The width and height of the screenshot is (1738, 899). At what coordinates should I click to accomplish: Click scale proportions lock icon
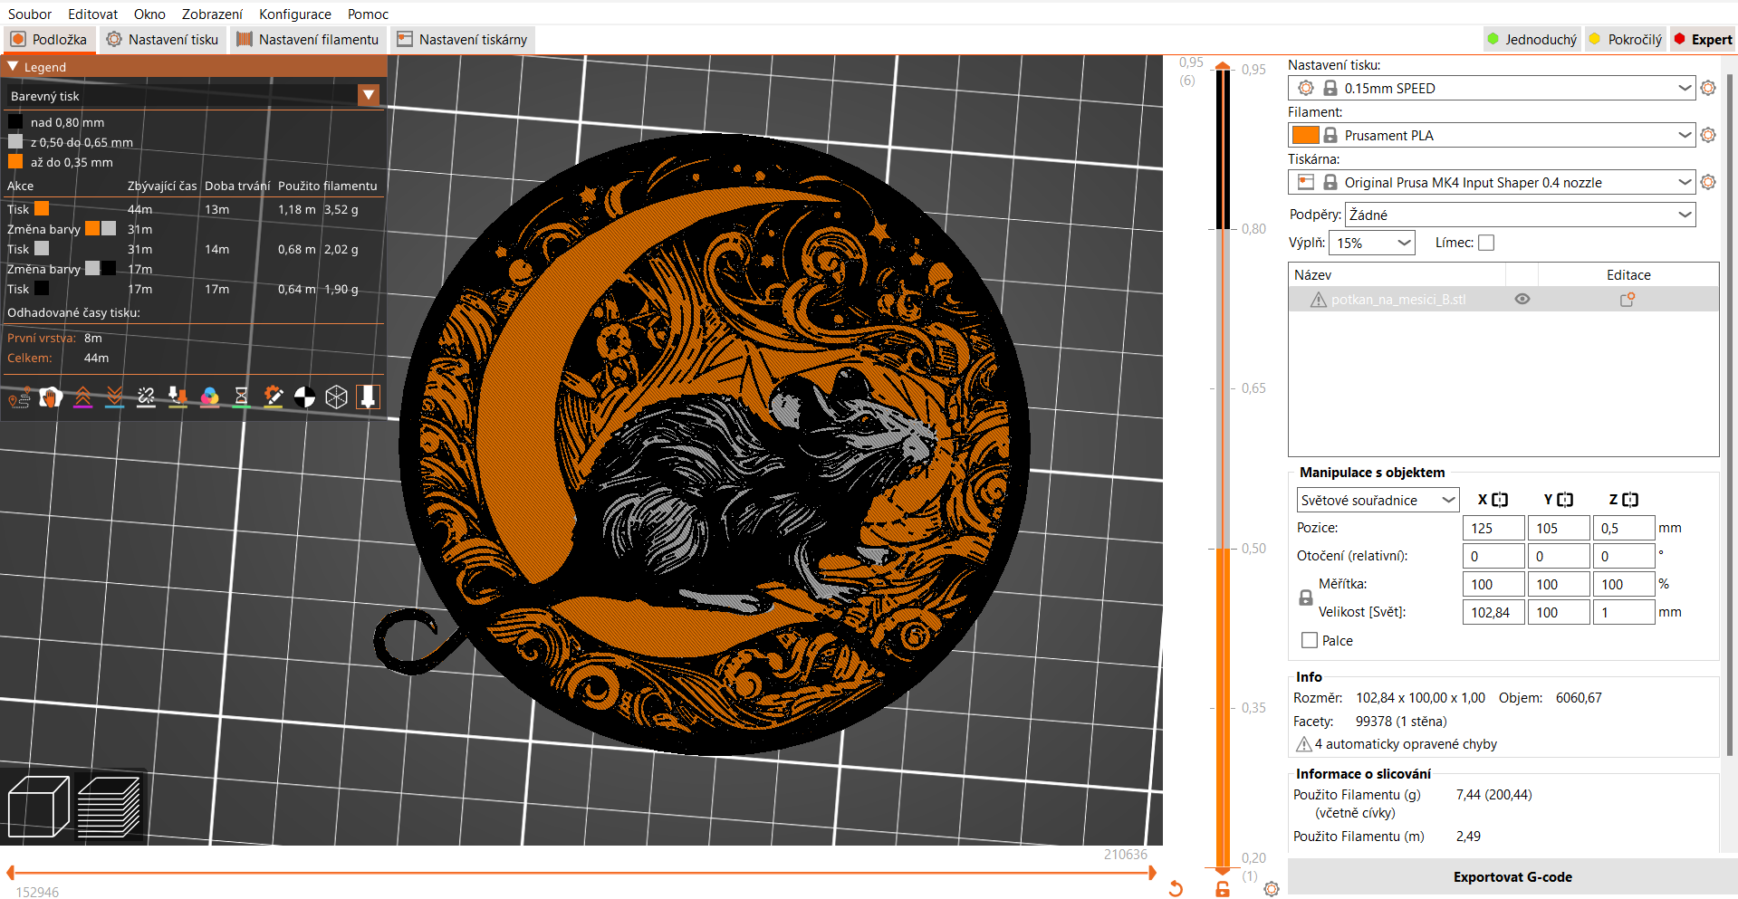coord(1306,598)
